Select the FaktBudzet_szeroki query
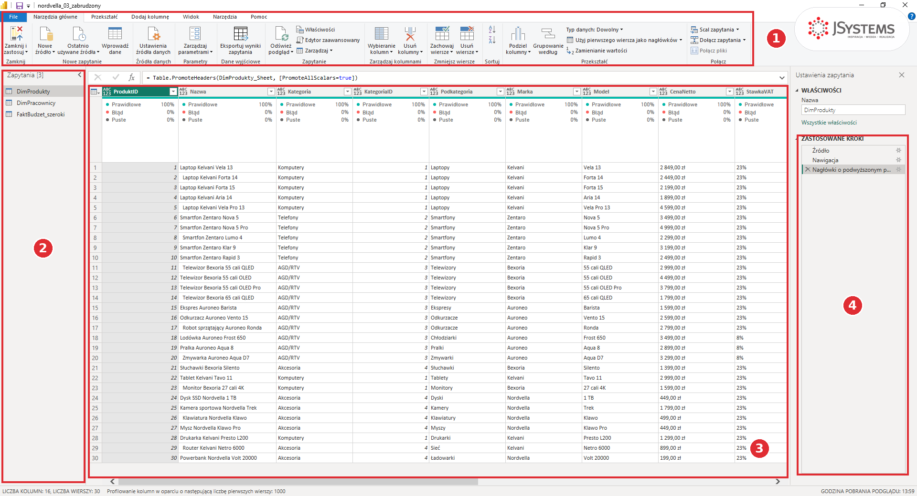This screenshot has width=917, height=496. coord(43,114)
